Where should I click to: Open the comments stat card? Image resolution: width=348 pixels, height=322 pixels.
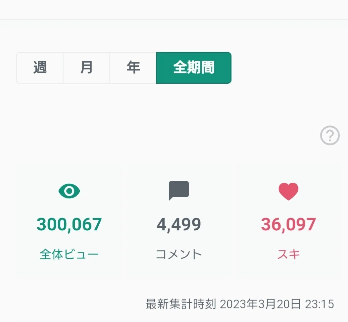tap(179, 221)
